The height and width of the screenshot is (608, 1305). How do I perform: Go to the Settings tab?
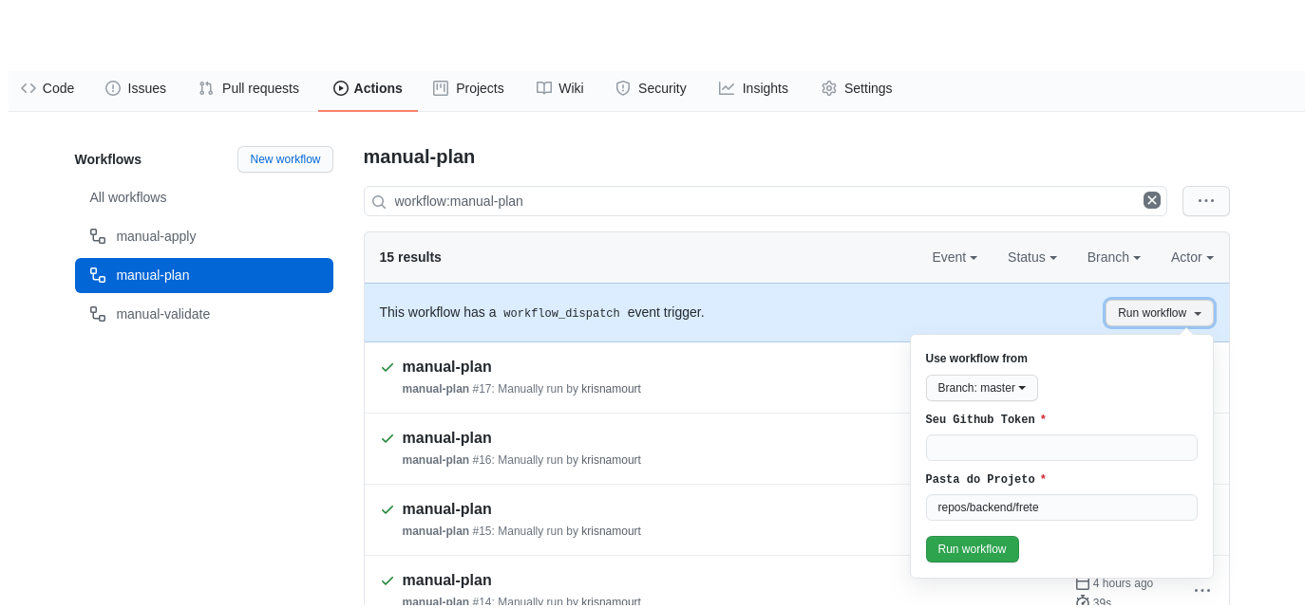[857, 88]
